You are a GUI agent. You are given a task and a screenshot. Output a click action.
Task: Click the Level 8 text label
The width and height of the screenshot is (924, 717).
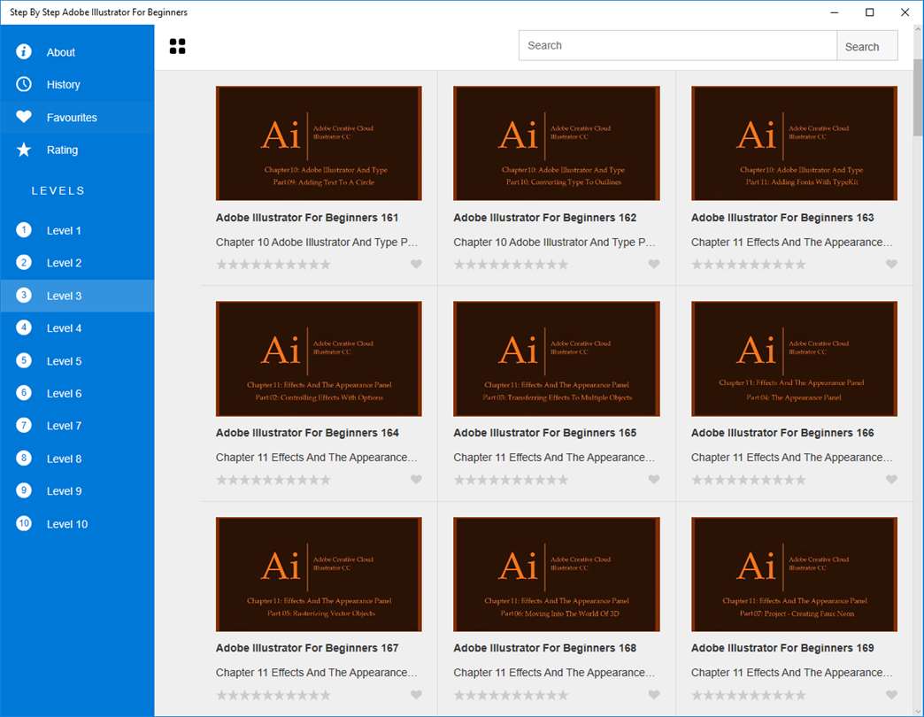point(65,459)
